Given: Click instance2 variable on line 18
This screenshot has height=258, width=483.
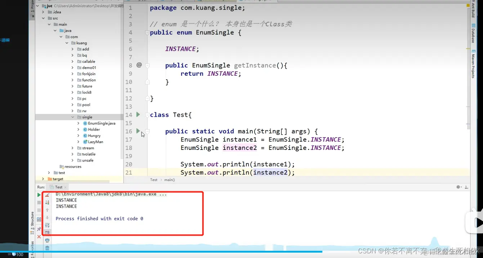Looking at the screenshot, I should [x=240, y=148].
